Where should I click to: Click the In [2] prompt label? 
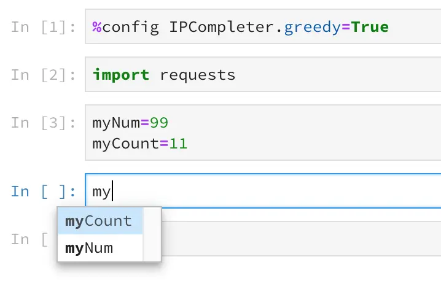pyautogui.click(x=43, y=75)
